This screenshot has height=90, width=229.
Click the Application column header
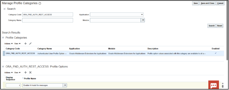(74, 48)
